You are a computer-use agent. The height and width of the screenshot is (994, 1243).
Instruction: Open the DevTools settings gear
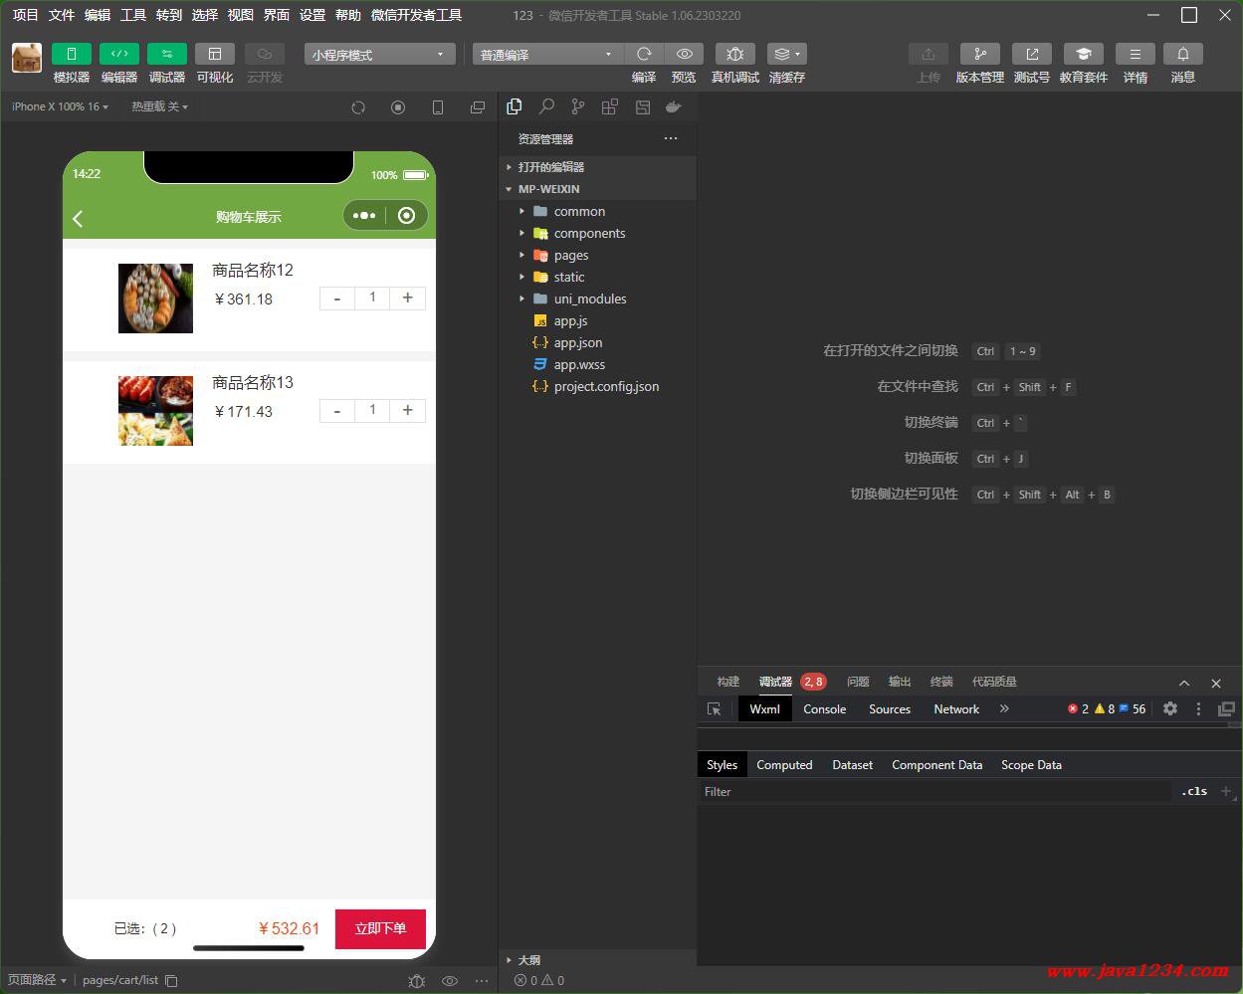(x=1170, y=708)
